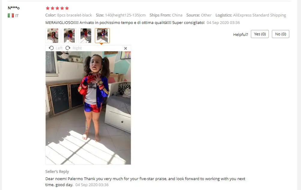Viewport: 301px width, 190px height.
Task: Vote No (0) on review helpfulness
Action: [x=281, y=34]
